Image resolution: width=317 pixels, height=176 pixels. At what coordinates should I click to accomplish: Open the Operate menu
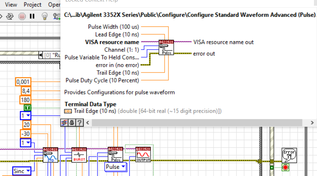pyautogui.click(x=54, y=5)
